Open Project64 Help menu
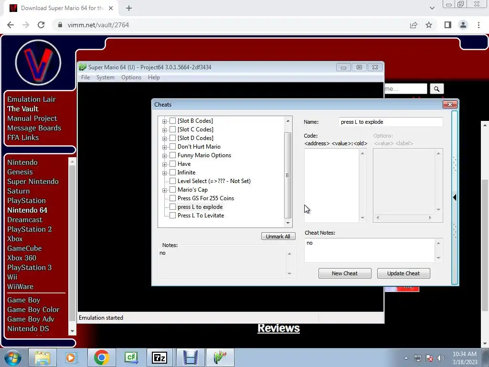The width and height of the screenshot is (489, 367). pyautogui.click(x=154, y=77)
